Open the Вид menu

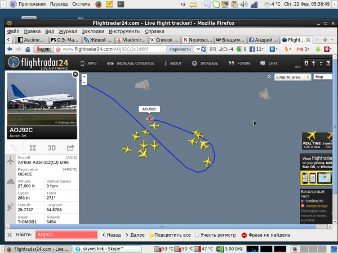pos(50,31)
